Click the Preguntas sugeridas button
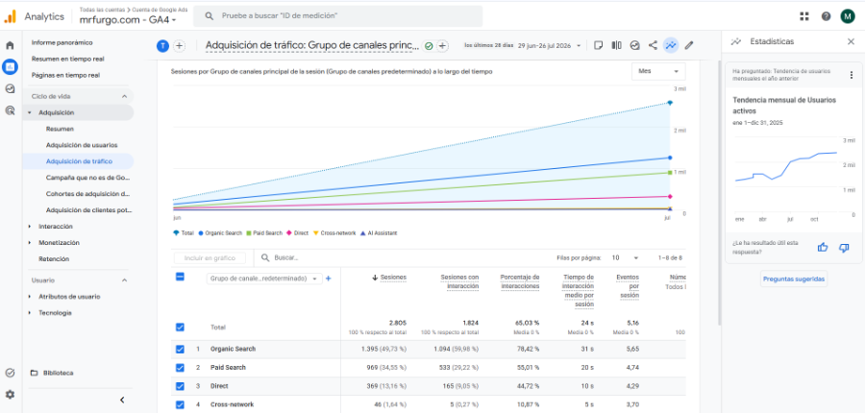865x413 pixels. pos(794,279)
